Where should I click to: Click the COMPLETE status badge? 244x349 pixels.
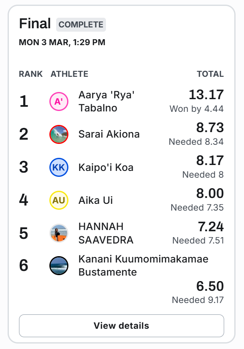(81, 24)
